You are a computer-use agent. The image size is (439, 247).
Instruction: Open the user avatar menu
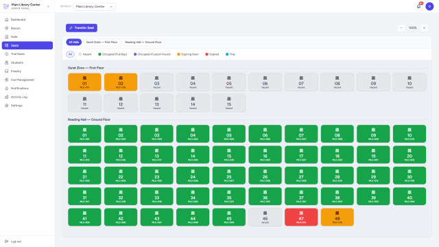point(429,6)
